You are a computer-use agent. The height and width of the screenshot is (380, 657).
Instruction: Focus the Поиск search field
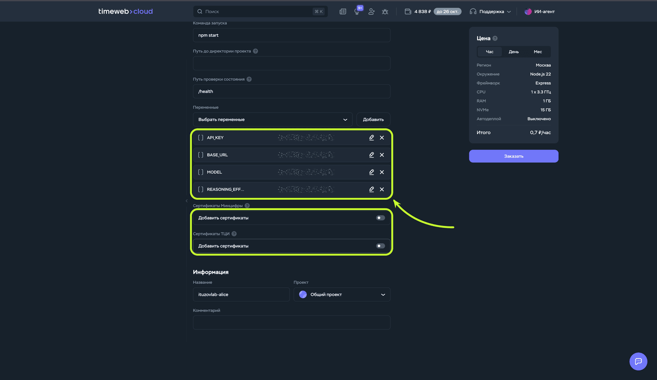[x=260, y=11]
